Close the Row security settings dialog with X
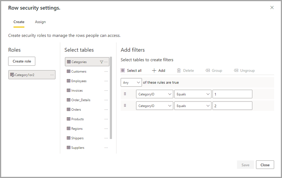This screenshot has height=178, width=282. tap(272, 7)
